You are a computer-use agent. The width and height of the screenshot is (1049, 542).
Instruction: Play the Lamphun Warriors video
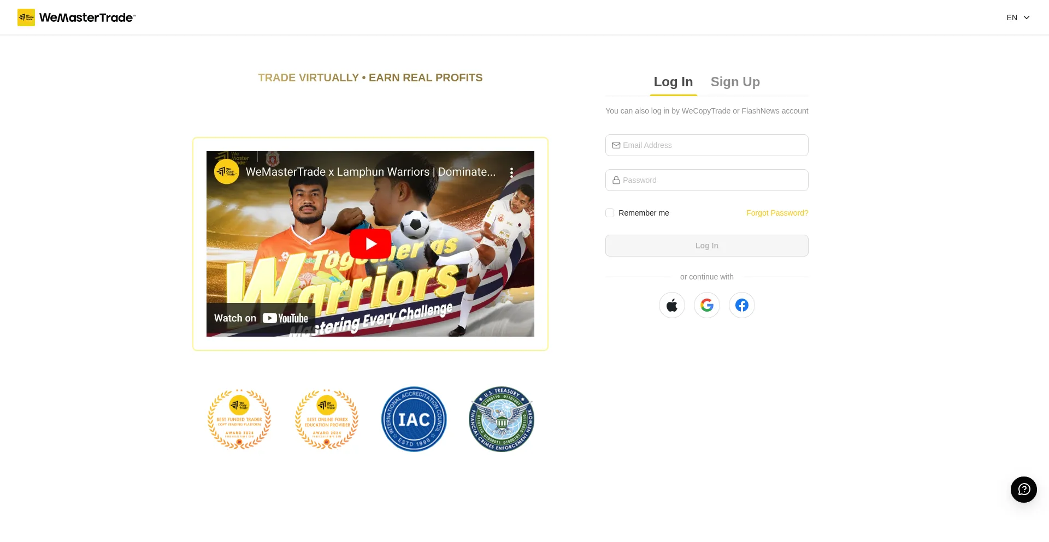click(x=370, y=244)
